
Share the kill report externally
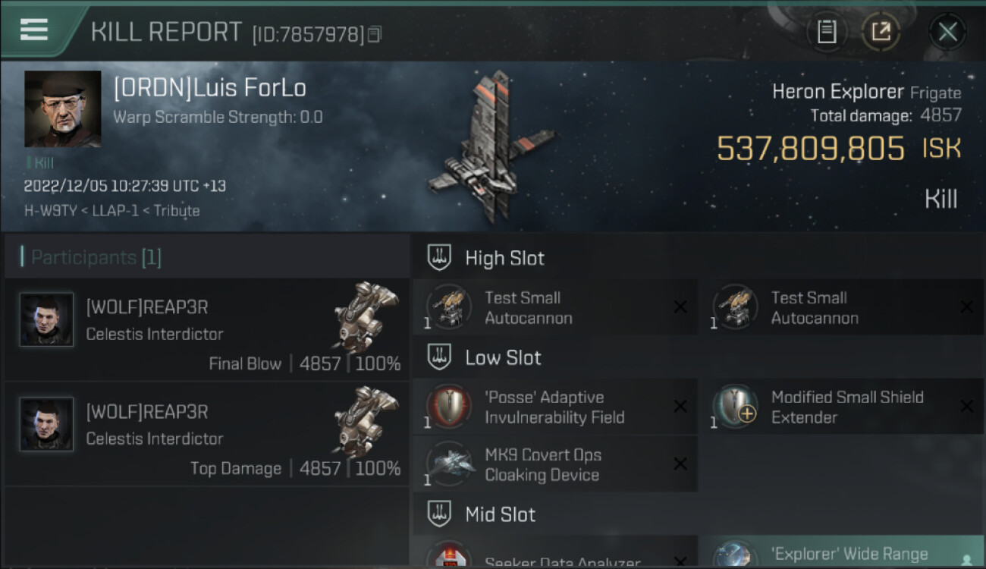881,32
